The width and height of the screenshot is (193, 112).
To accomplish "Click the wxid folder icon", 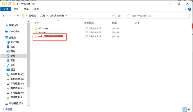I will click(x=36, y=36).
